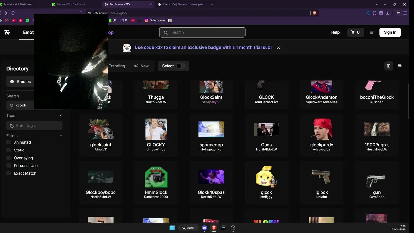Collapse the Filters section chevron
414x233 pixels.
[x=60, y=136]
